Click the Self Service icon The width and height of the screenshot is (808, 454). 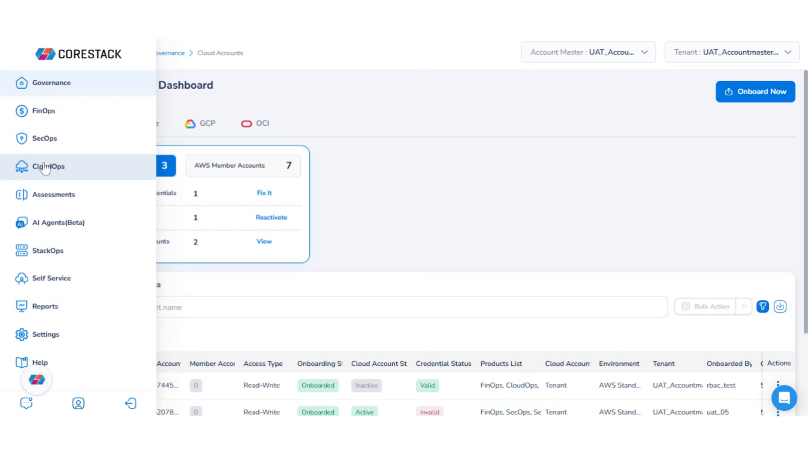click(x=21, y=278)
